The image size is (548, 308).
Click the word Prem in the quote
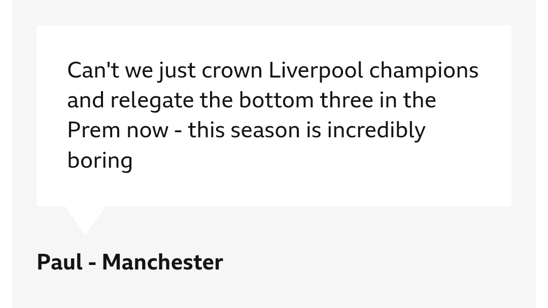[94, 131]
